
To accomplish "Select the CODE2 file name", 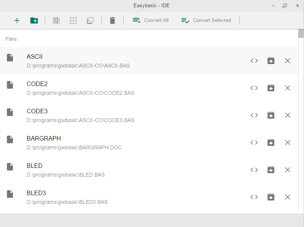I will click(37, 84).
